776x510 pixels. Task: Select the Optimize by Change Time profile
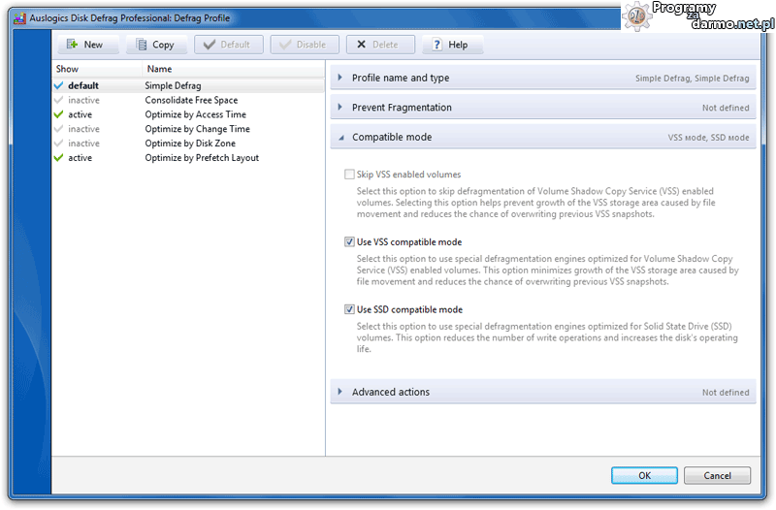pos(197,129)
